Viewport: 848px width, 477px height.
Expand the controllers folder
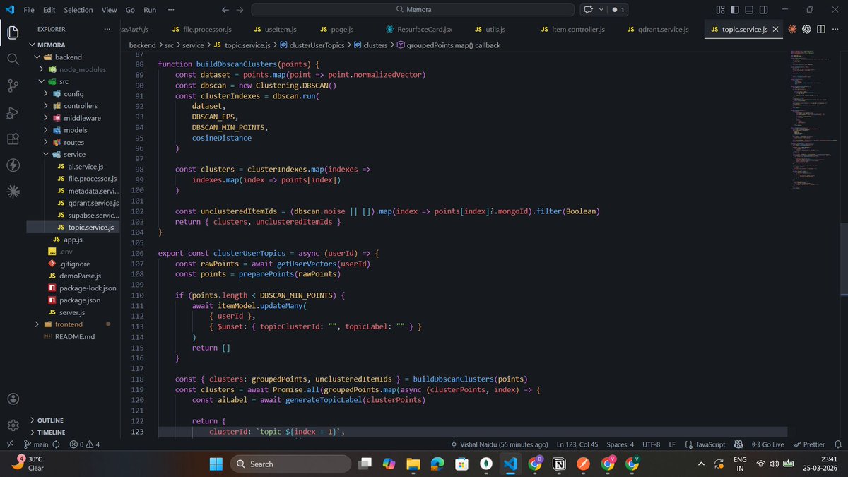(46, 105)
